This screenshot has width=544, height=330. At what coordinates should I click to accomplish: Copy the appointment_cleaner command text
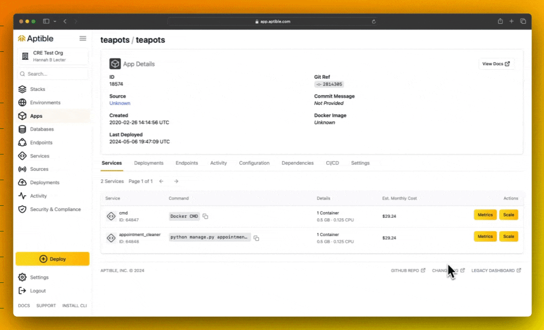pos(256,238)
